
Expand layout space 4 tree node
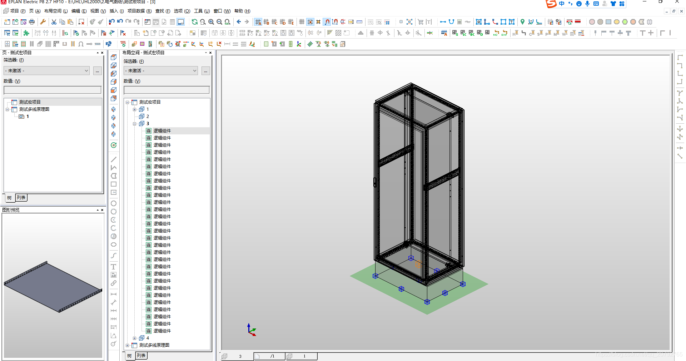135,338
